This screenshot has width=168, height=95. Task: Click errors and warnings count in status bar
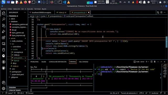pos(20,93)
